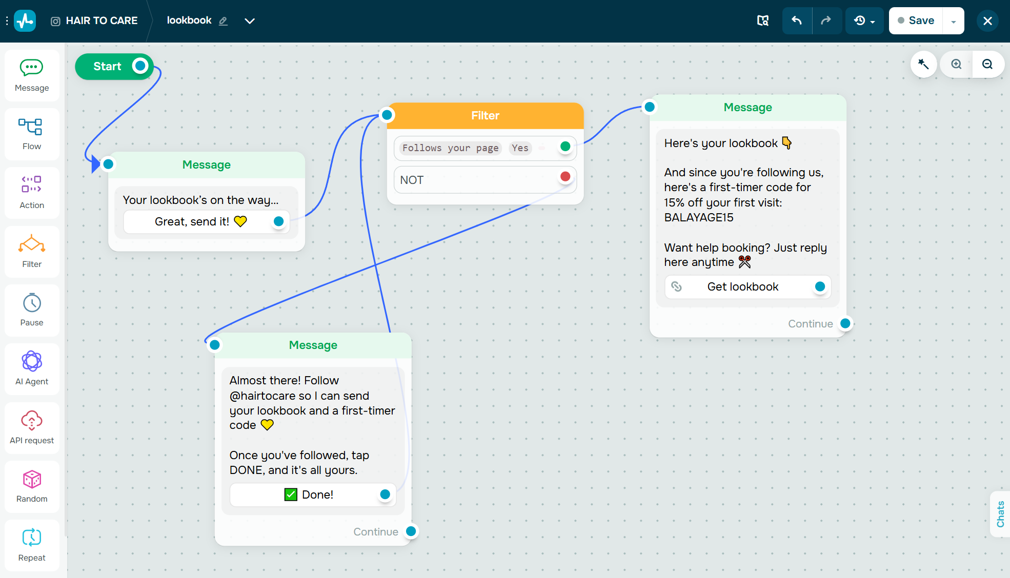The height and width of the screenshot is (578, 1010).
Task: Zoom out on the canvas
Action: (x=987, y=64)
